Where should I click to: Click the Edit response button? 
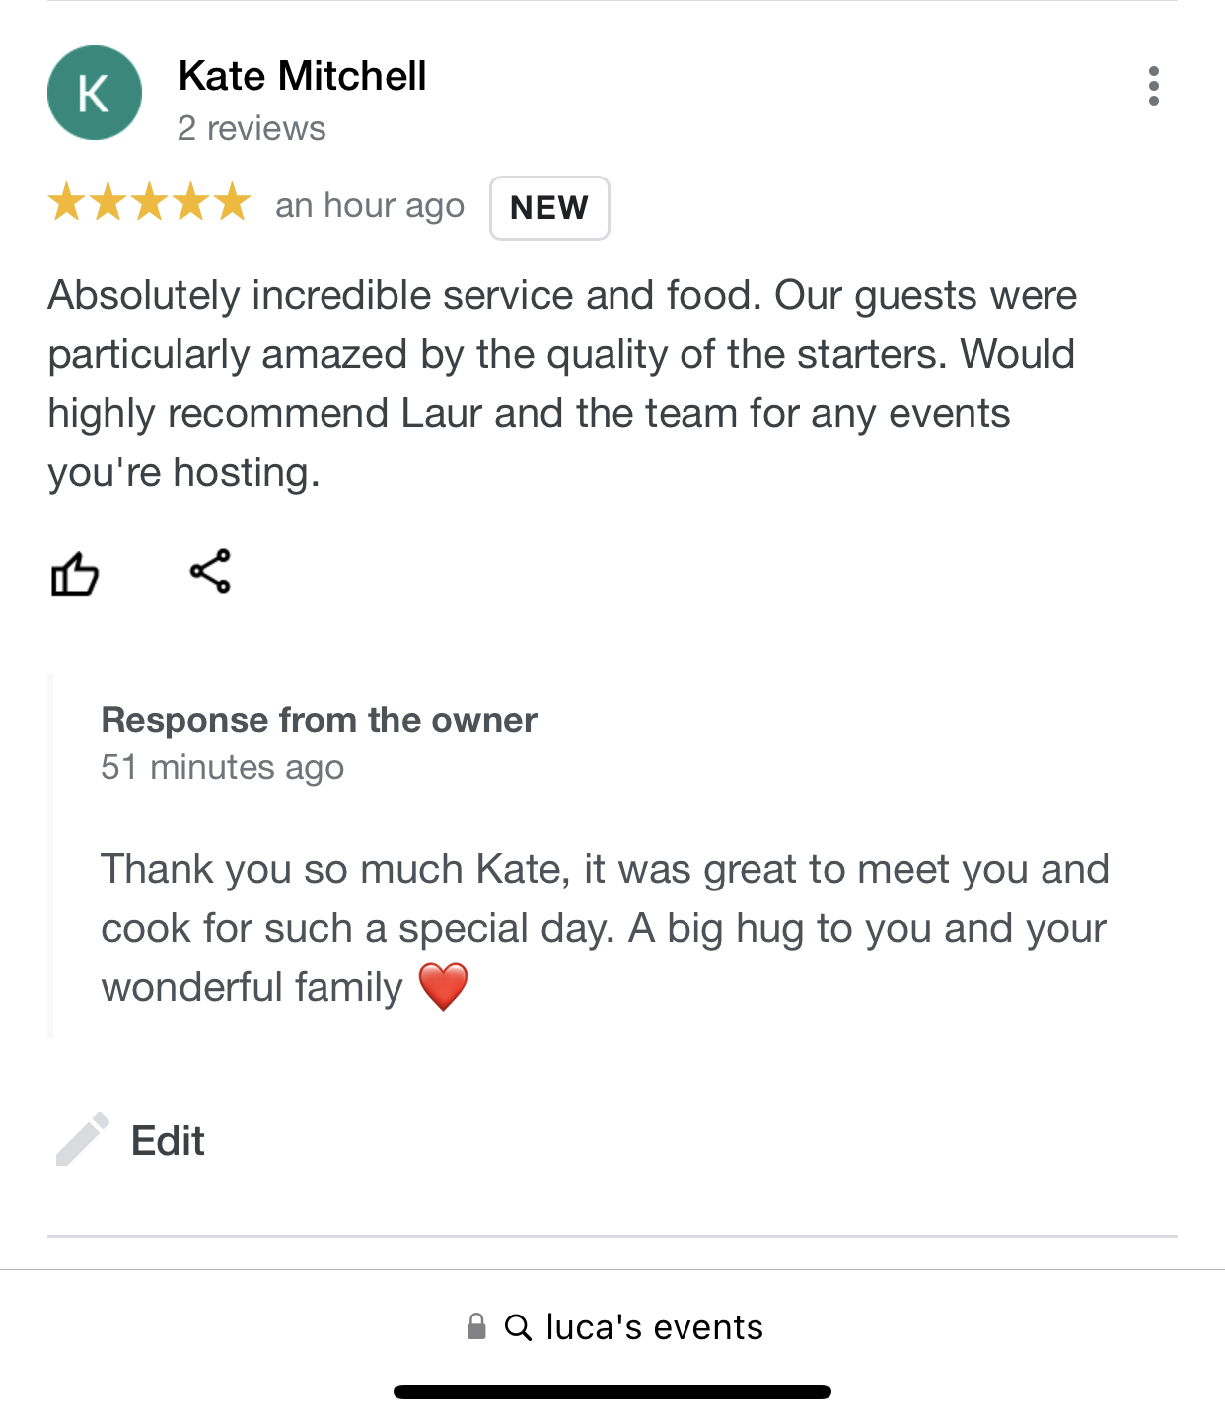168,1140
